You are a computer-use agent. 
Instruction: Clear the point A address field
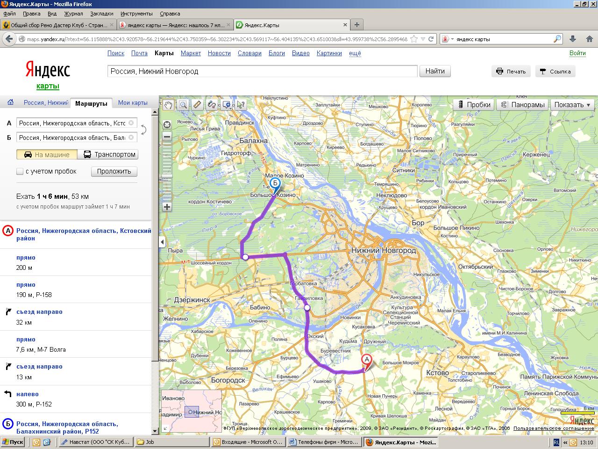click(131, 123)
